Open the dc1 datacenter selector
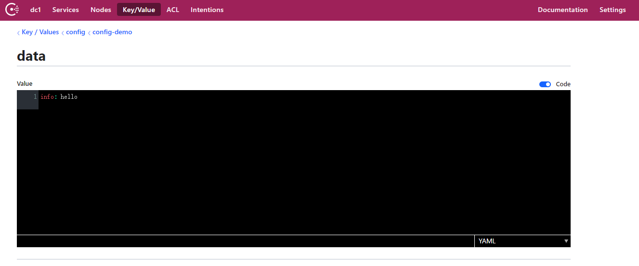639x266 pixels. click(x=36, y=10)
